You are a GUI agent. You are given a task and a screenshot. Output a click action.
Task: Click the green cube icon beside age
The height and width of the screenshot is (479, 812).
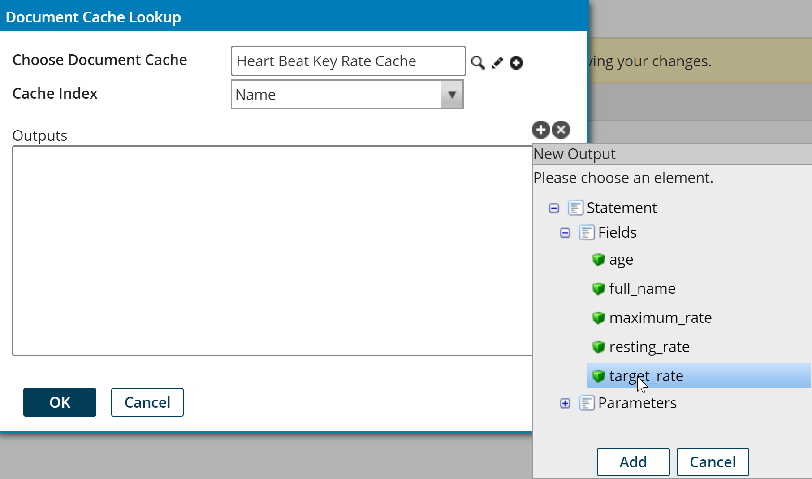point(598,260)
